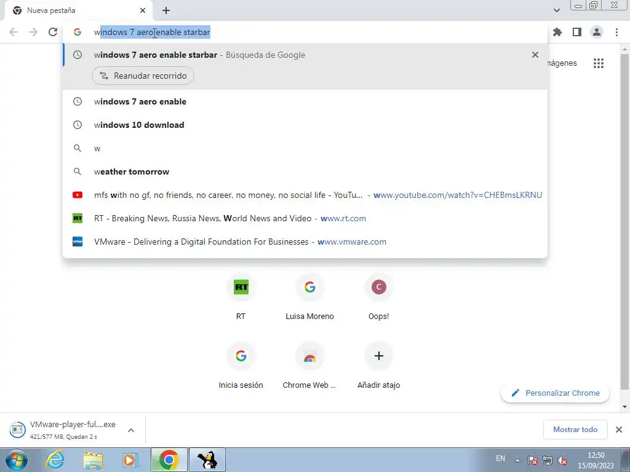Open RT Breaking News suggestion
This screenshot has width=630, height=472.
(x=305, y=218)
